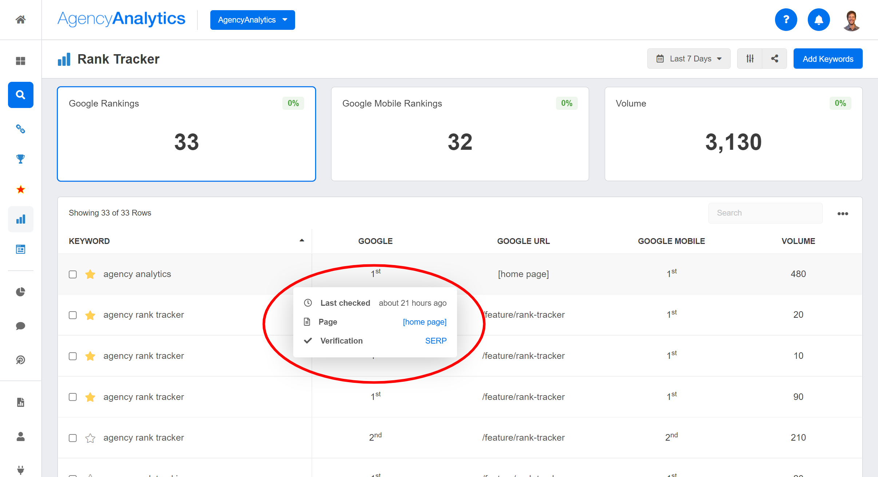Check the checkbox for agency analytics row
Image resolution: width=878 pixels, height=477 pixels.
coord(72,274)
